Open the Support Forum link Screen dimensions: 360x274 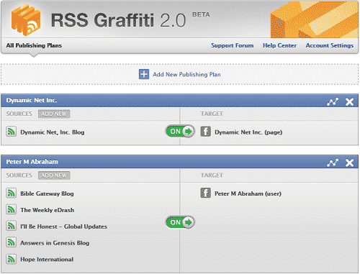[232, 45]
